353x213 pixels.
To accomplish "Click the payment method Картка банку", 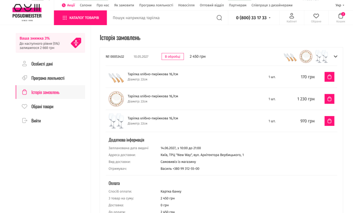I will click(x=171, y=191).
